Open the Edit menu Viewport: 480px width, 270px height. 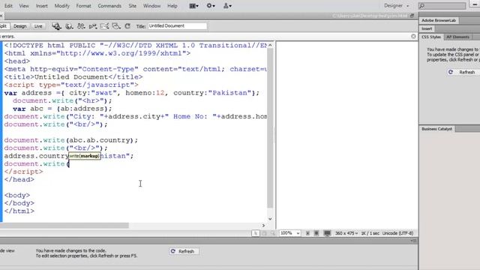click(x=8, y=6)
